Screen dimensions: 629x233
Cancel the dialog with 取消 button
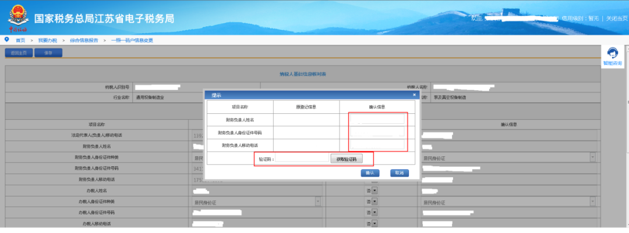[399, 173]
